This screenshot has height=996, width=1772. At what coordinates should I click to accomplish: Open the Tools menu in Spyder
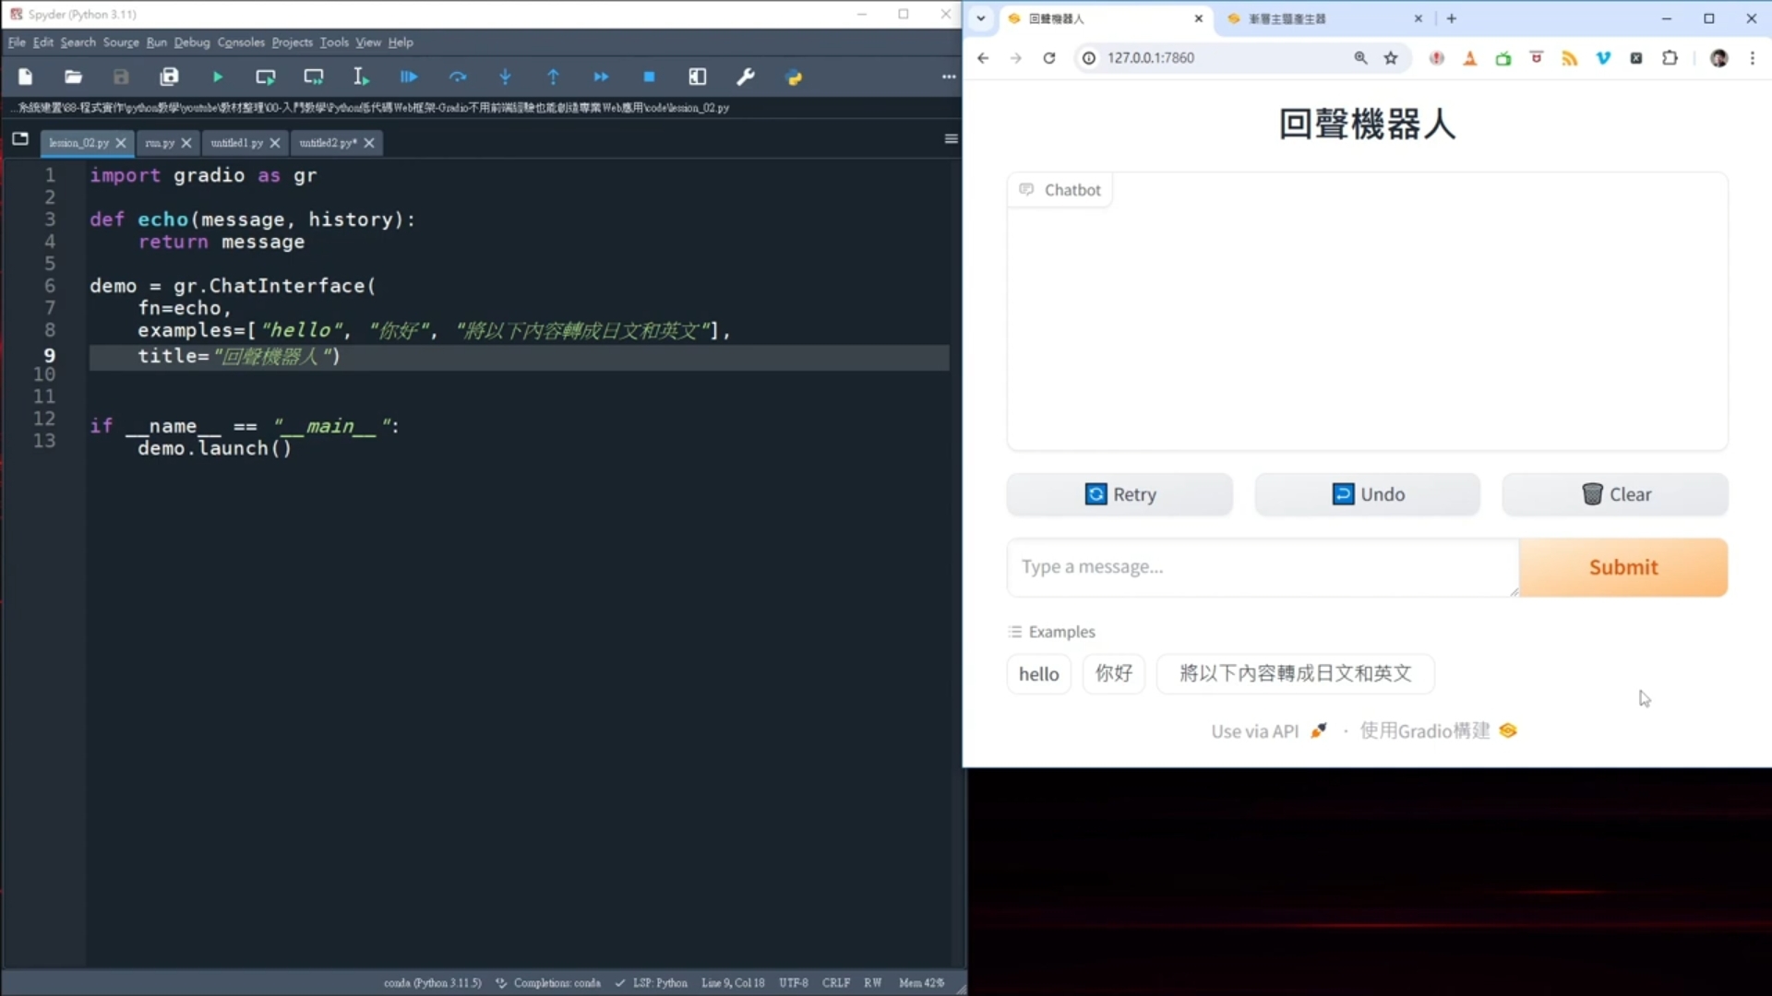coord(334,42)
